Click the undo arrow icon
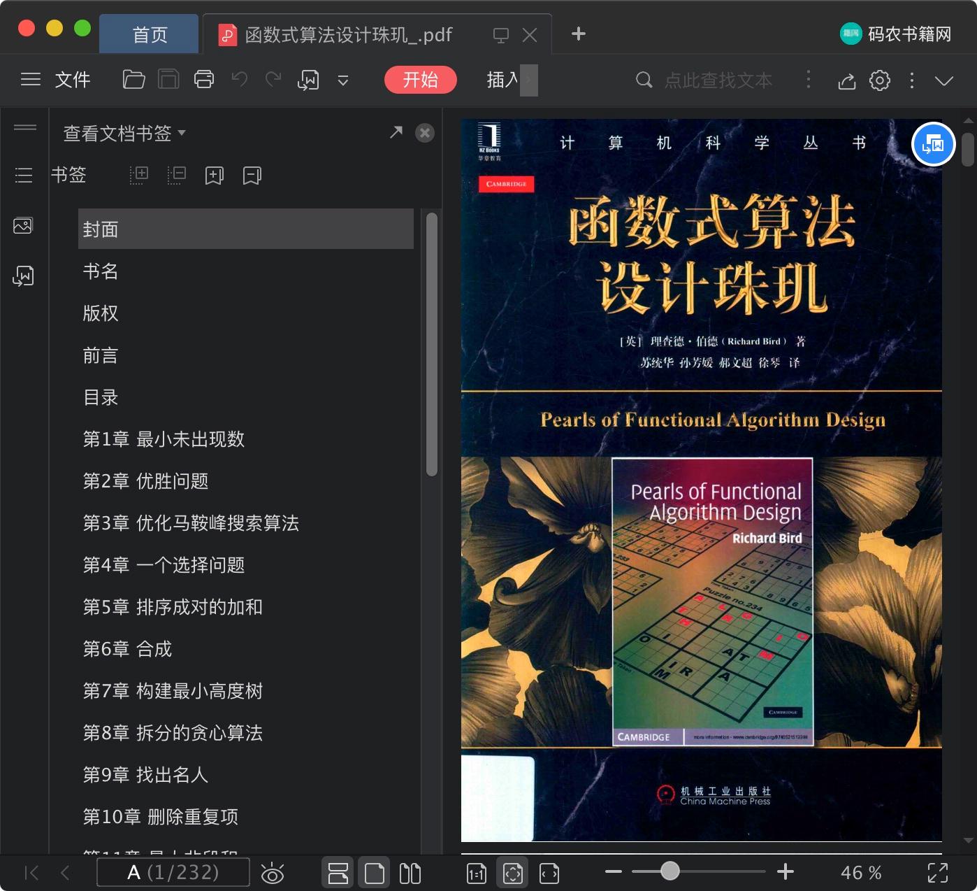 coord(240,80)
